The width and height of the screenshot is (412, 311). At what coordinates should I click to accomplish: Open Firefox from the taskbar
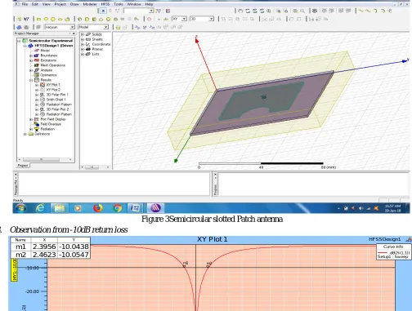click(x=98, y=208)
